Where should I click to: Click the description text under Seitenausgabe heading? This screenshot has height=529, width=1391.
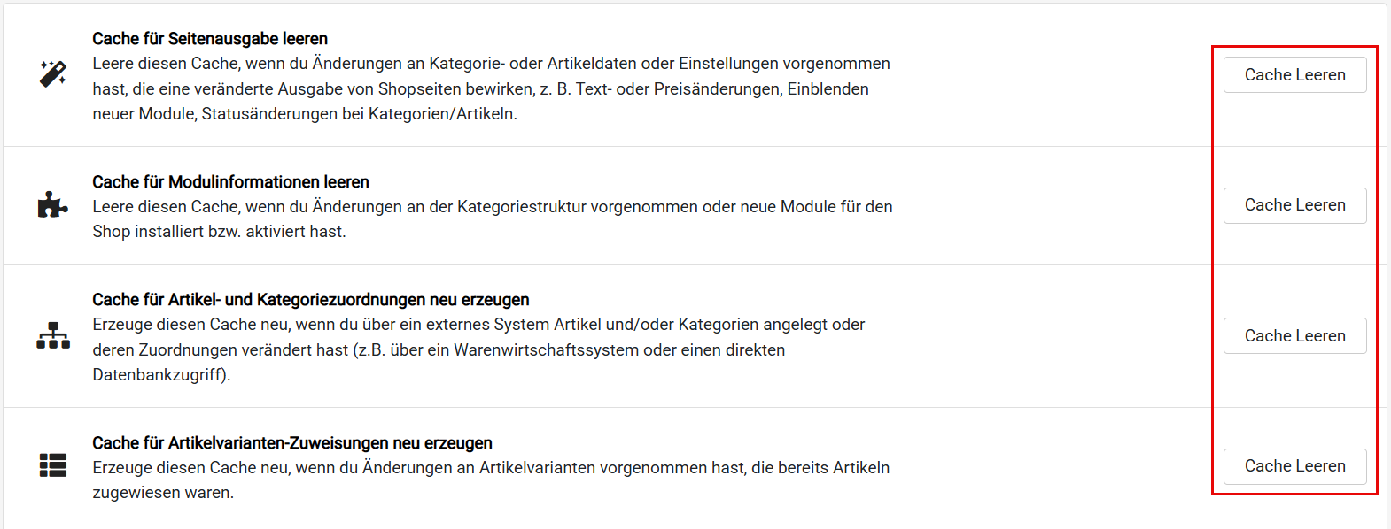point(491,88)
